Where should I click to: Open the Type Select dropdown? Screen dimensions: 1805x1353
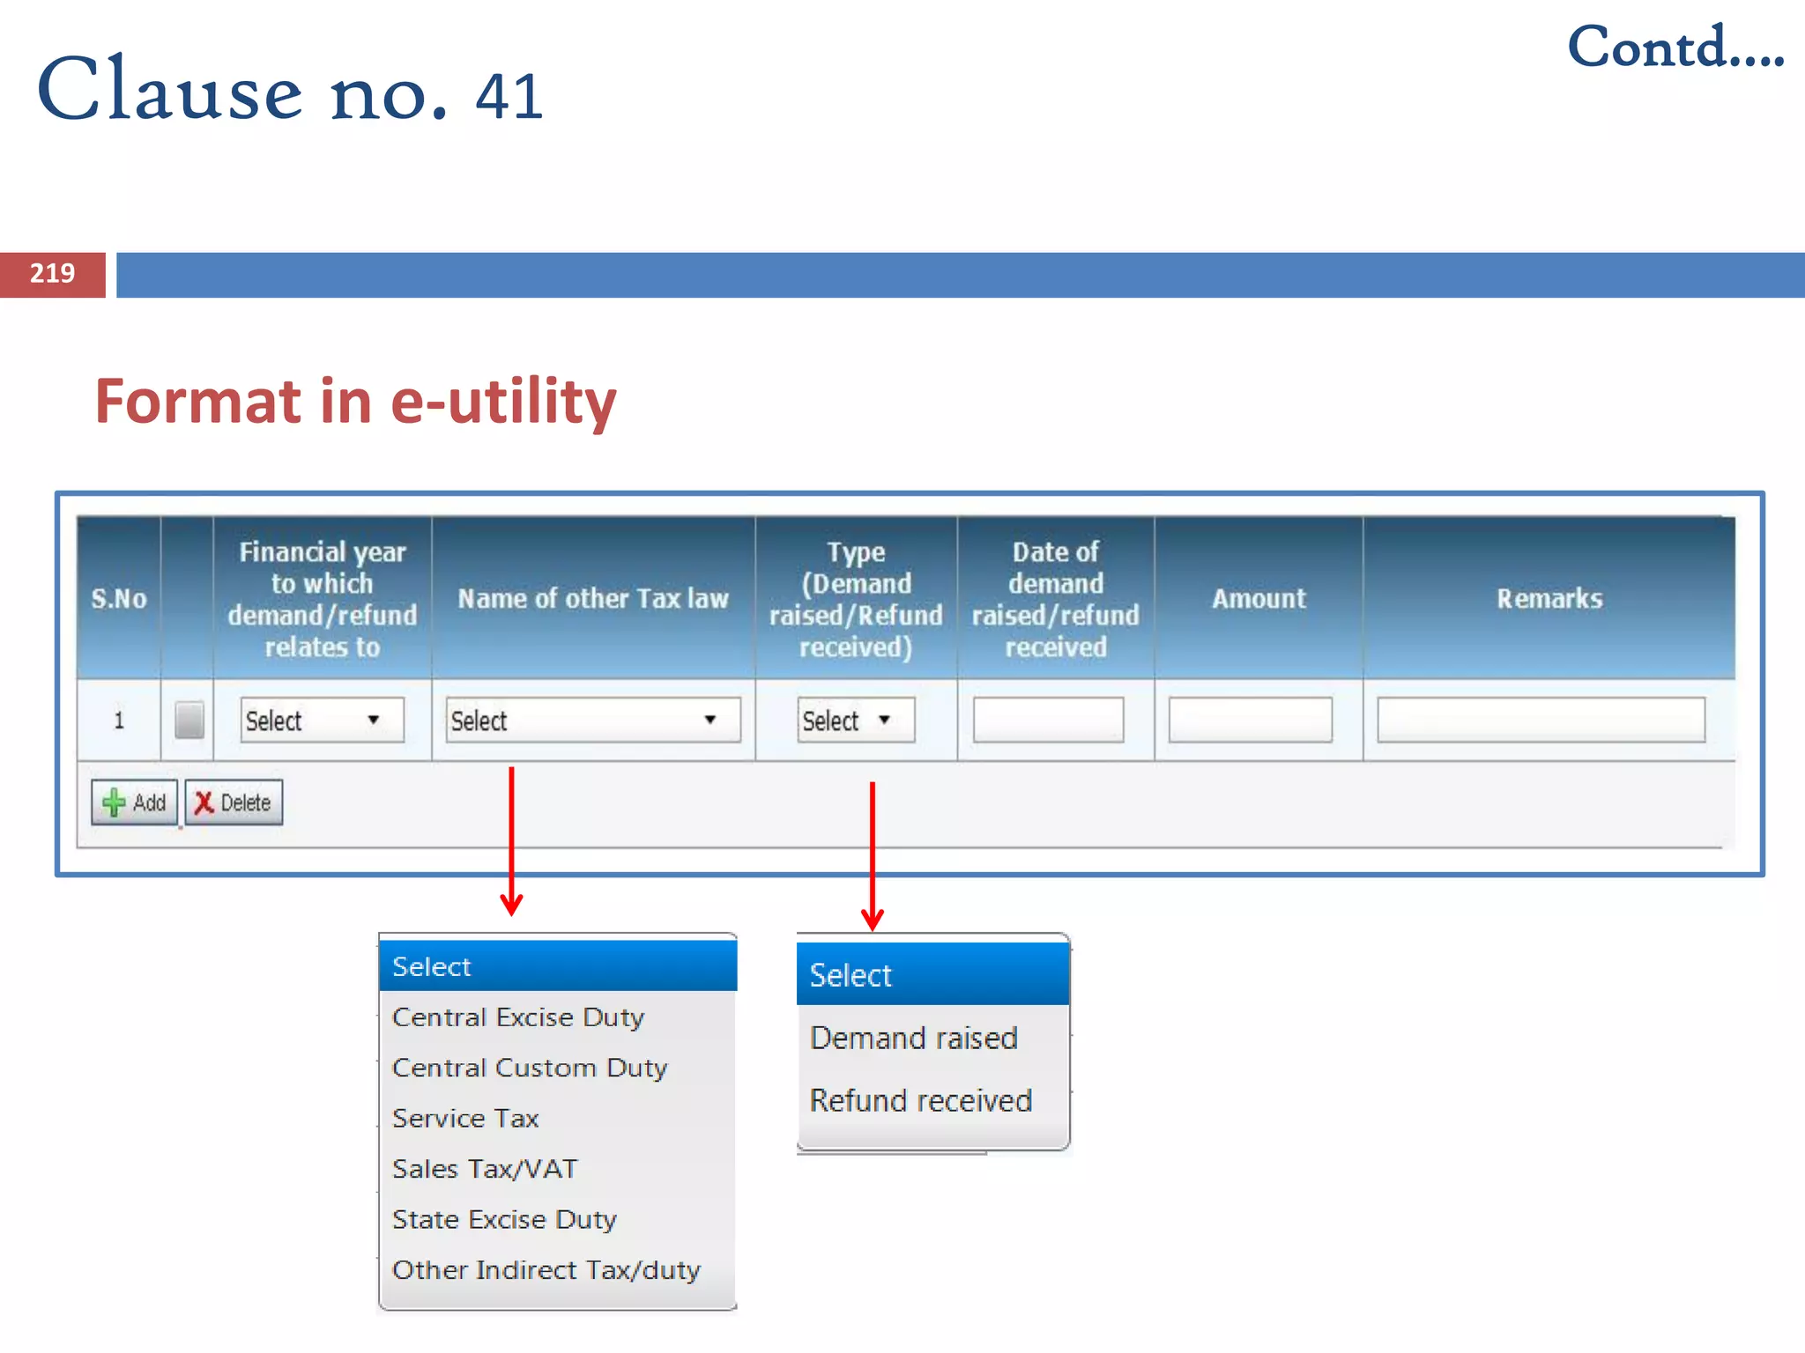[x=856, y=720]
